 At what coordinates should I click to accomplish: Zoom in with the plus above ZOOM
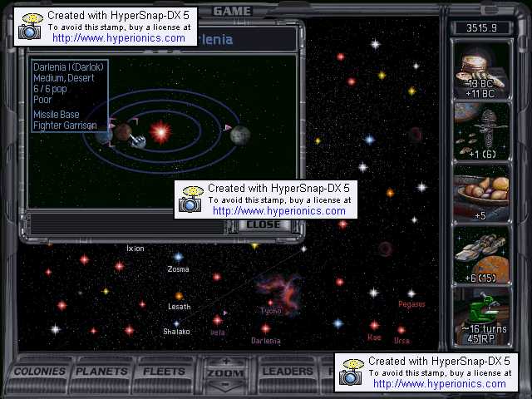[226, 362]
